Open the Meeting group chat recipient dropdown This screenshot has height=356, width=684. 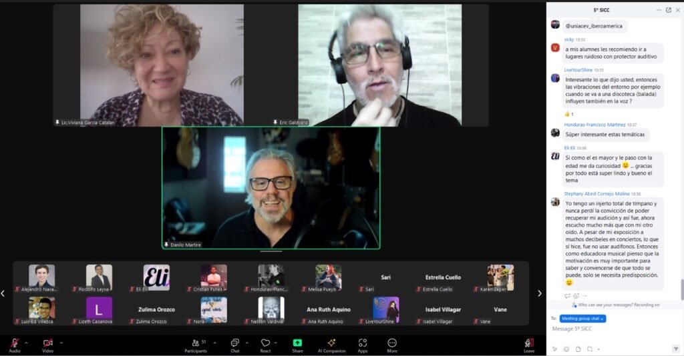point(582,319)
